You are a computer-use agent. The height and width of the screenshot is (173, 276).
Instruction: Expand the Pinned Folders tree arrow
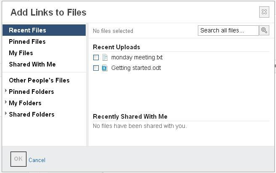coord(6,91)
